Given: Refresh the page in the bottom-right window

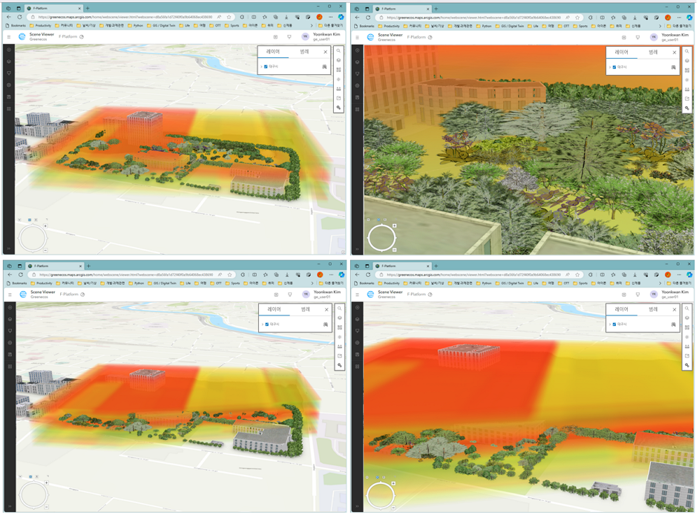Looking at the screenshot, I should click(368, 275).
